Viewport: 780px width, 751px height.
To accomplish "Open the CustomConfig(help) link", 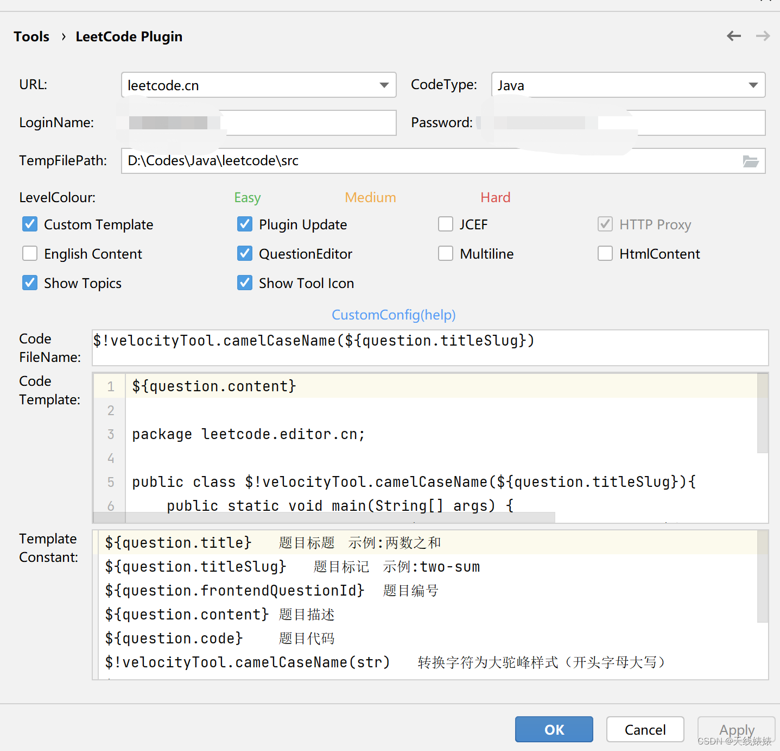I will pos(394,315).
